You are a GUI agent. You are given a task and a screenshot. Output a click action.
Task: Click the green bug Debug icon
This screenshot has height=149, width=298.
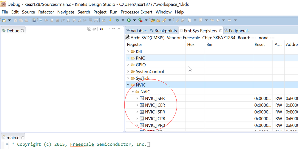click(118, 20)
